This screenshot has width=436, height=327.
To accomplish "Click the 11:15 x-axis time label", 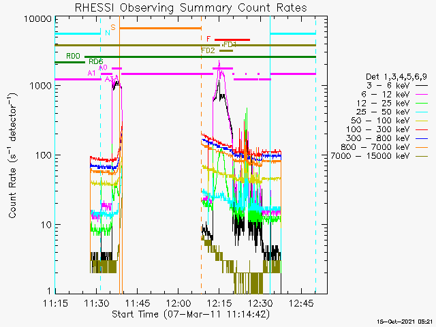I will (55, 303).
